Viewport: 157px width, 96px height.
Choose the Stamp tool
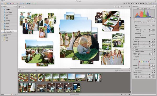(143, 4)
